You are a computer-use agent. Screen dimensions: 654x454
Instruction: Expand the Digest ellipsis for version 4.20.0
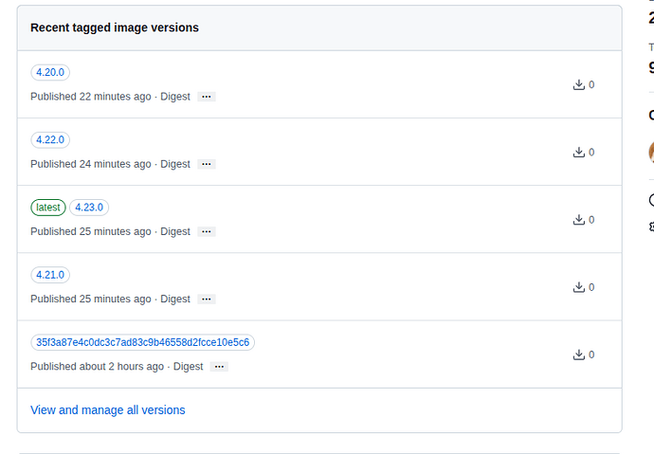click(207, 97)
